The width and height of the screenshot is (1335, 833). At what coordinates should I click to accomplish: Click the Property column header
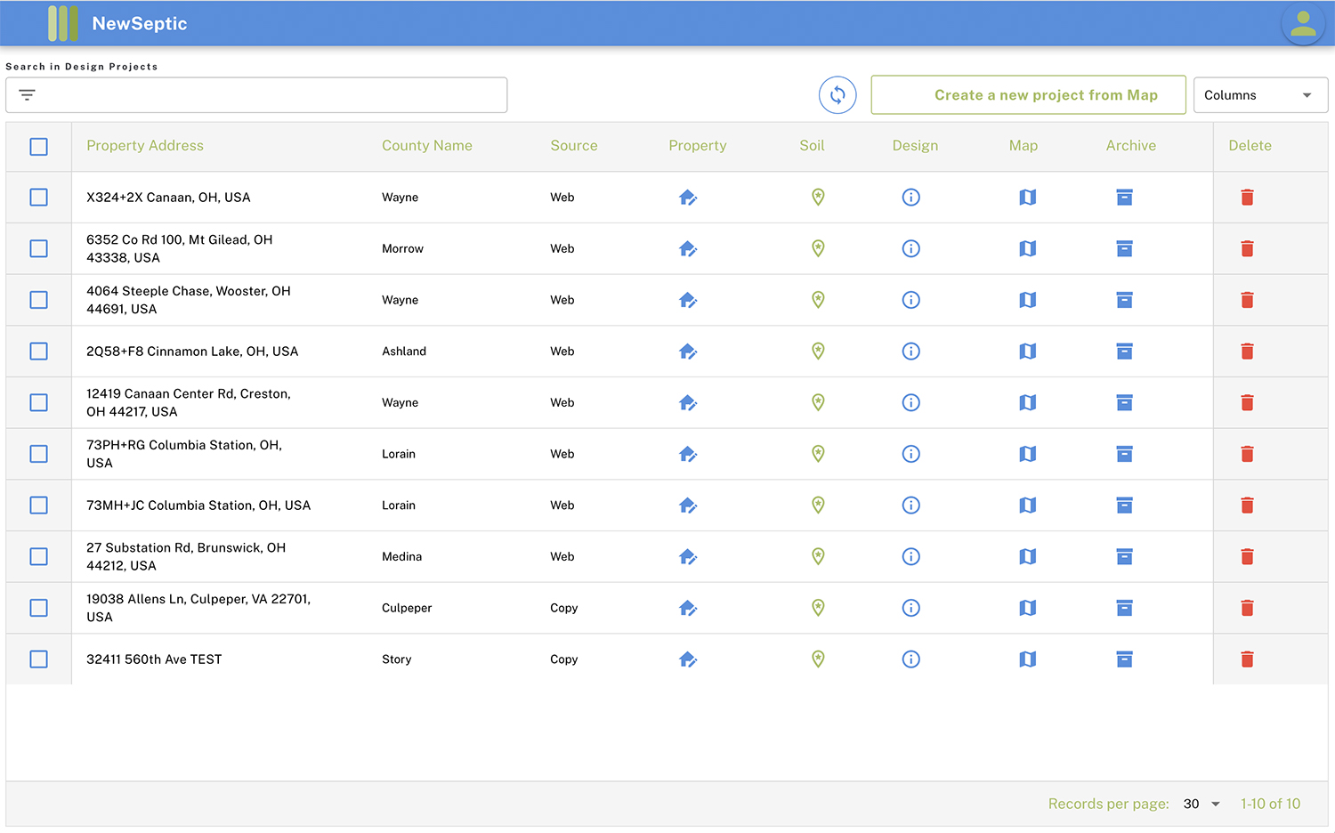point(698,146)
